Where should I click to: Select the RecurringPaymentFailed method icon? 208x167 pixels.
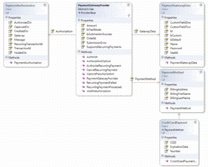(x=84, y=83)
